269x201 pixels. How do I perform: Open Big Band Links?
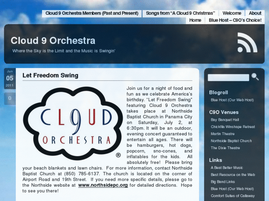click(223, 182)
